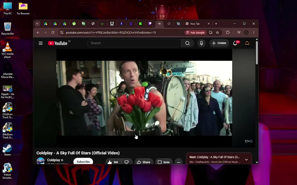Select (32x)Euro Truck Simulator shortcut
This screenshot has width=297, height=185.
click(x=7, y=110)
